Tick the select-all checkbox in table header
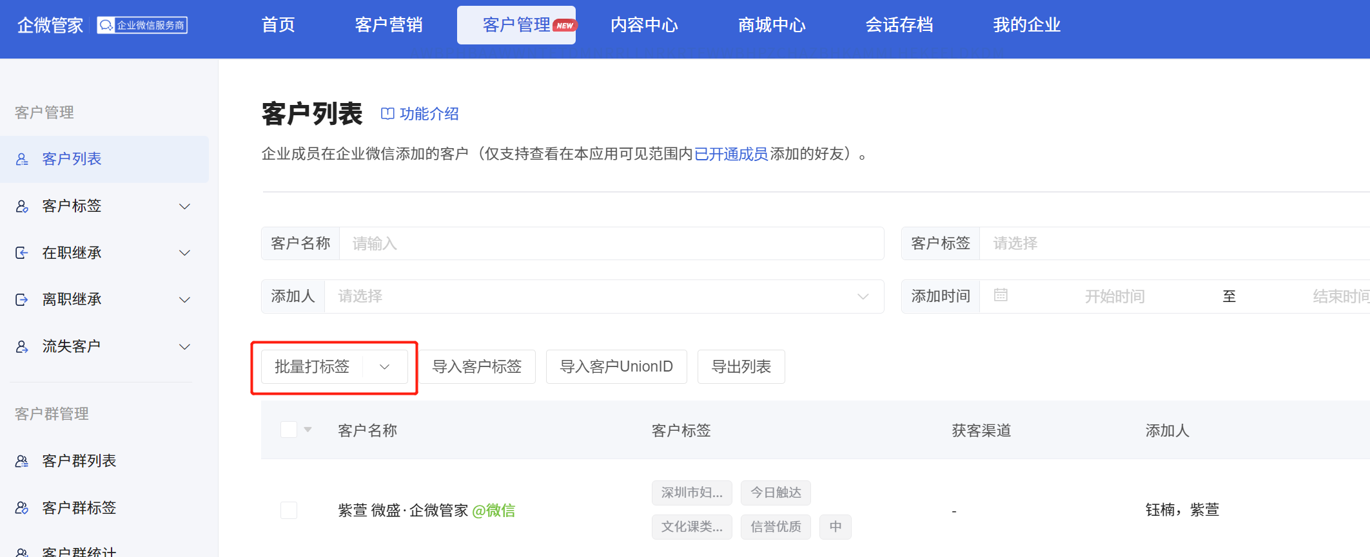This screenshot has height=557, width=1370. (x=289, y=430)
